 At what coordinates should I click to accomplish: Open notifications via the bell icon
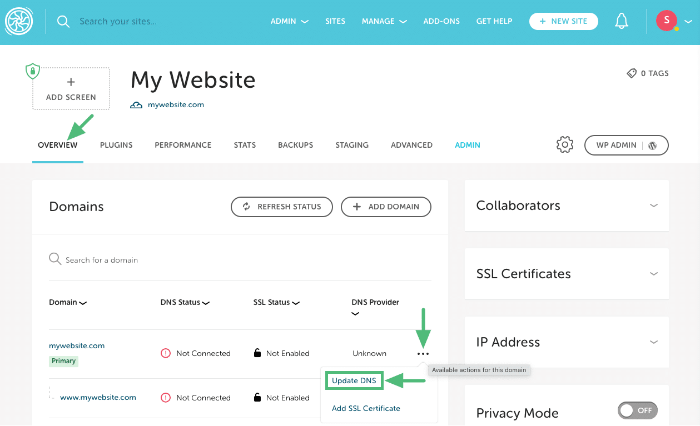point(622,21)
